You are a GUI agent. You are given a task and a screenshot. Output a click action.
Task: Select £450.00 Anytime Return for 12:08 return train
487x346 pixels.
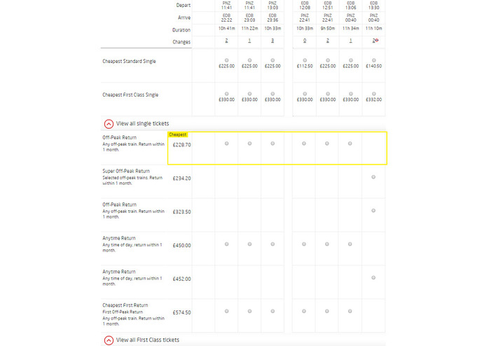[304, 244]
